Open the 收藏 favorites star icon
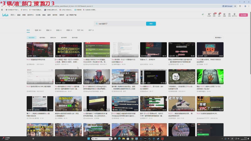Image resolution: width=251 pixels, height=141 pixels. (224, 15)
